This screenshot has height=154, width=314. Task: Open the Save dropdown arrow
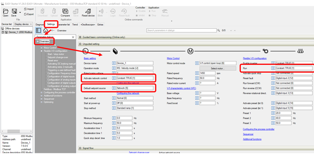pos(20,12)
